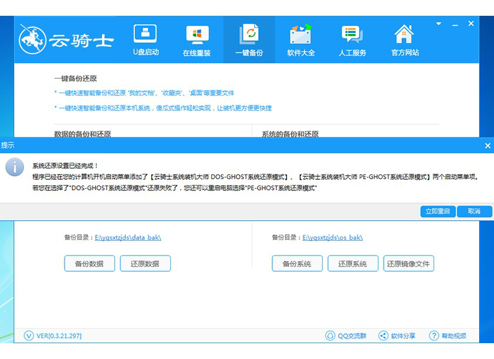This screenshot has height=359, width=494.
Task: Click the 备份系统 button
Action: [297, 264]
